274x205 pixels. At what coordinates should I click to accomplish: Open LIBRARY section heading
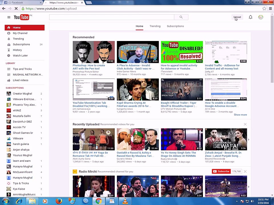point(10,63)
